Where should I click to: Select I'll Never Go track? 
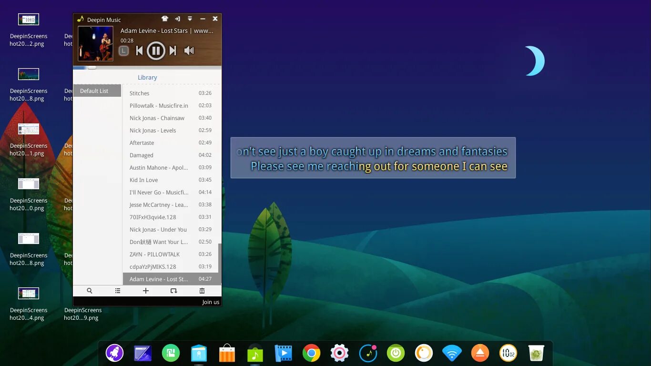[x=170, y=193]
